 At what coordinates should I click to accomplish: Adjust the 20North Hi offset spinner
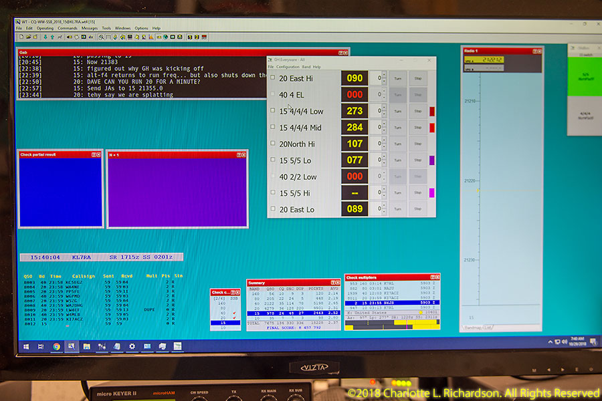(x=383, y=144)
